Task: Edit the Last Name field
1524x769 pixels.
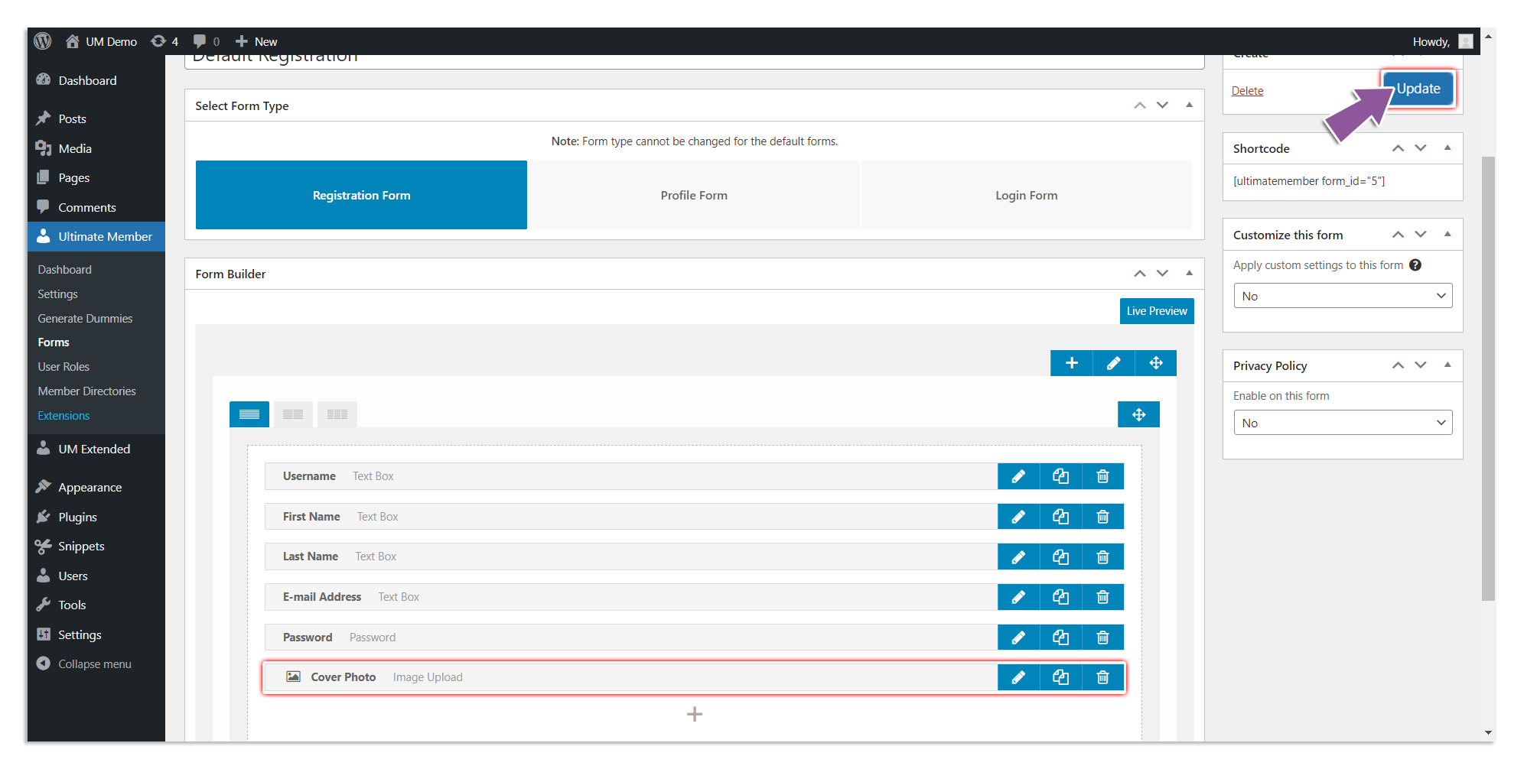Action: tap(1018, 556)
